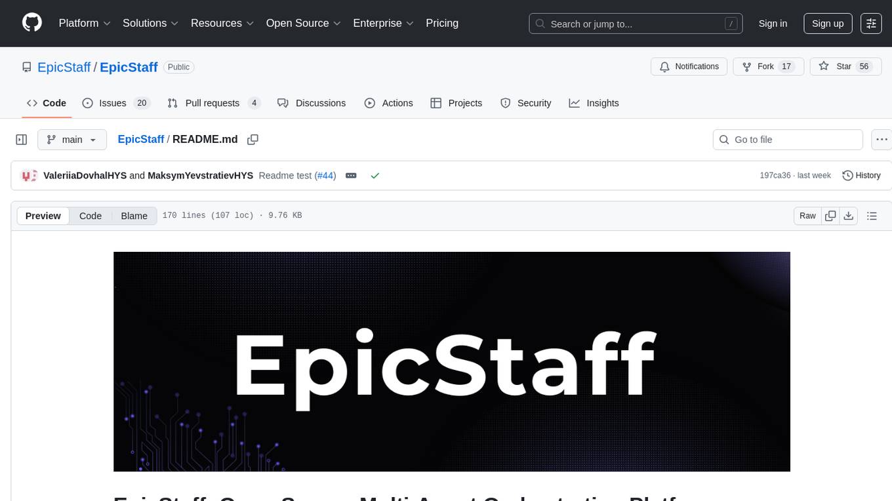Download the raw README file
The image size is (892, 501).
pos(848,216)
